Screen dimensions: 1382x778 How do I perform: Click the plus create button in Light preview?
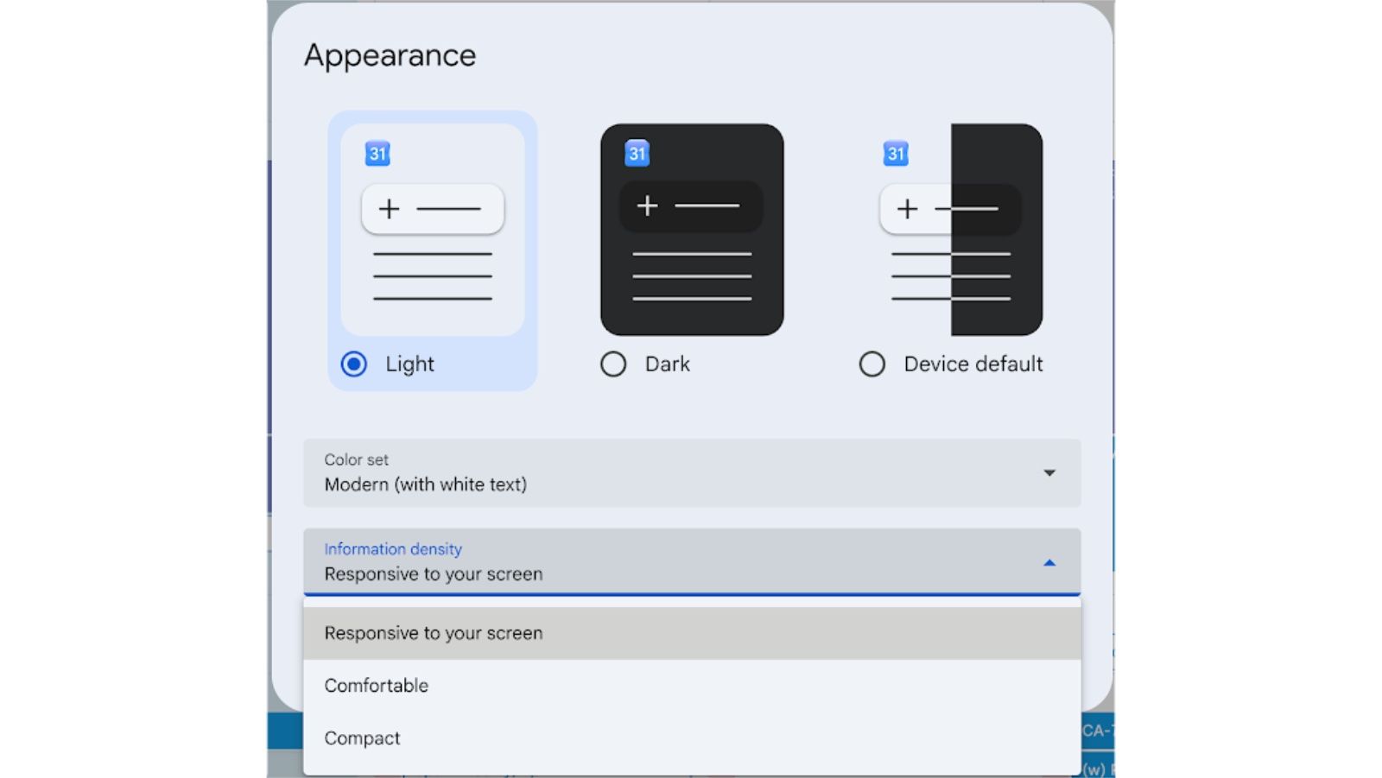[x=433, y=209]
